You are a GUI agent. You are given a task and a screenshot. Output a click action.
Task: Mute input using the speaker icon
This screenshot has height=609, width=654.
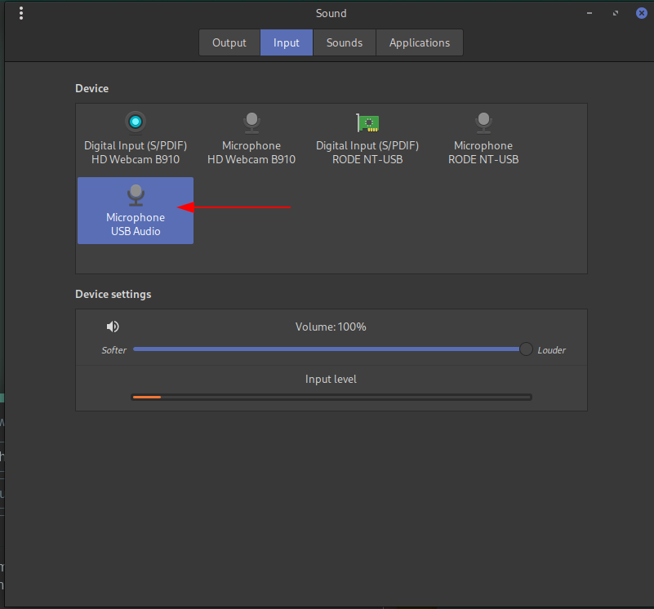coord(113,327)
